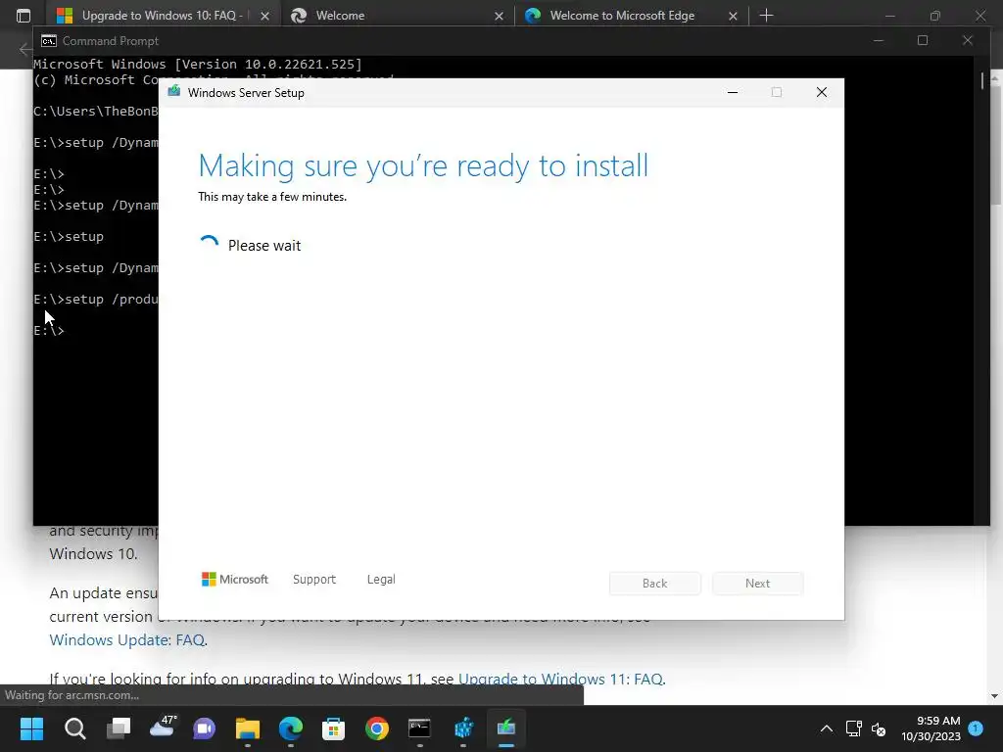Show hidden system tray icons
This screenshot has height=752, width=1003.
point(827,728)
